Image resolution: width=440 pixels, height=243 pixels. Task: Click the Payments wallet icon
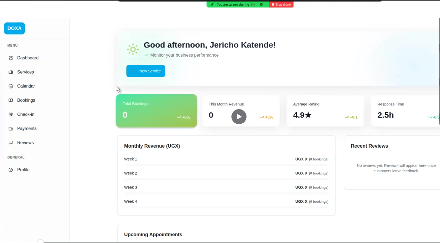pos(11,128)
